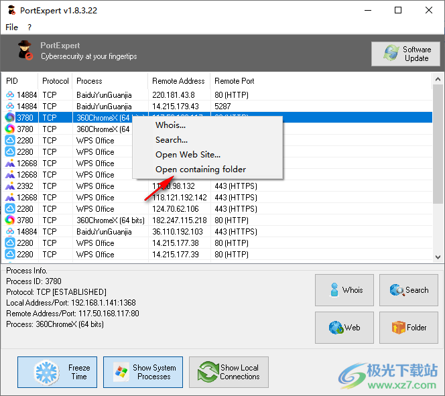This screenshot has width=445, height=396.
Task: Maximize the PortExpert window
Action: 398,11
